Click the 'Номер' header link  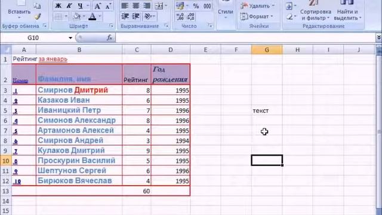coord(20,81)
